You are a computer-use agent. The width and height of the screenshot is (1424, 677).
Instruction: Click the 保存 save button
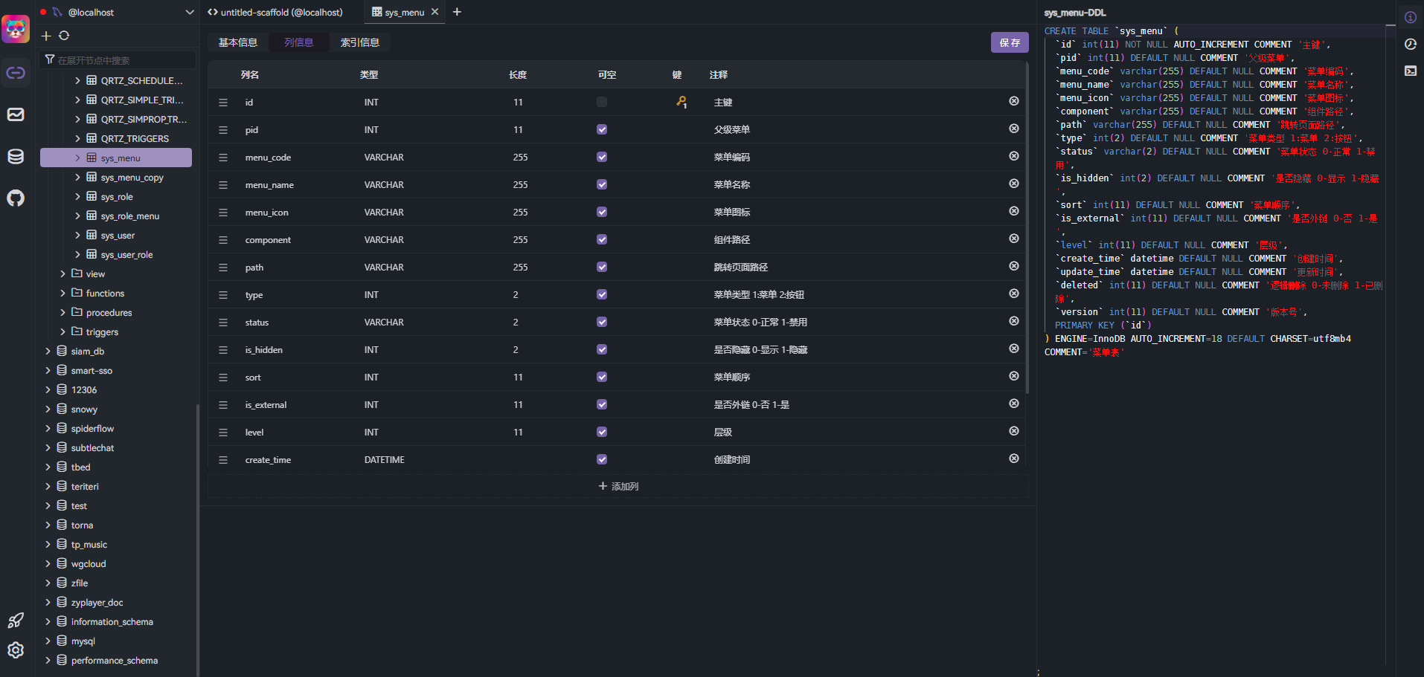coord(1010,42)
